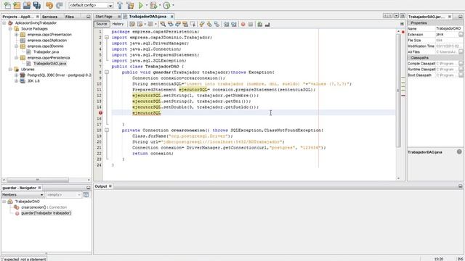Collapse the guardar method code fold
Screen dimensions: 465x261
click(107, 72)
